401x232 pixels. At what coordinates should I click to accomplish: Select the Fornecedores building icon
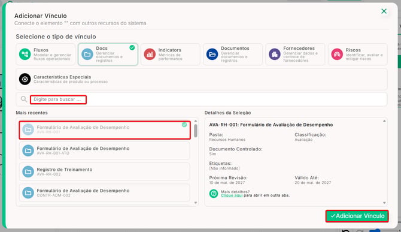[274, 55]
